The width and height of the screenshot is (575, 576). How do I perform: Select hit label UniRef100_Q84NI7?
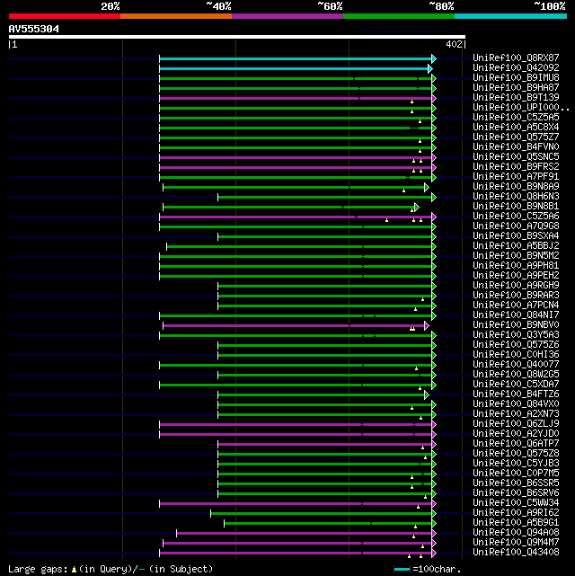click(x=516, y=315)
